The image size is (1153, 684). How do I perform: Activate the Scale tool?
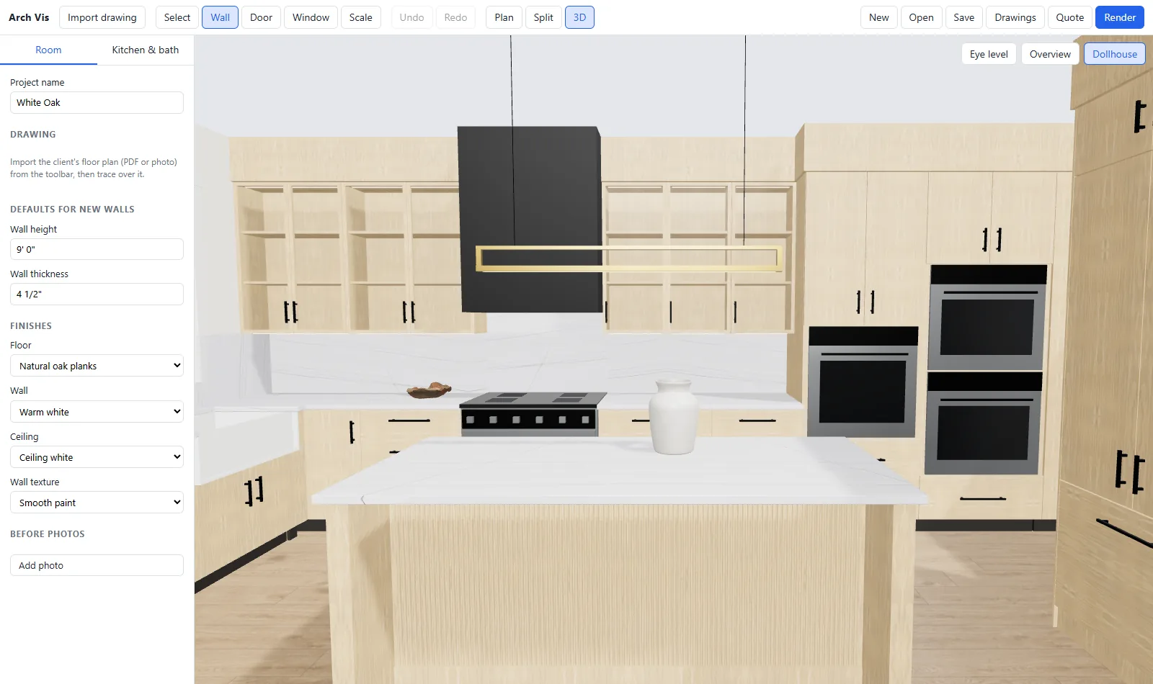tap(361, 17)
